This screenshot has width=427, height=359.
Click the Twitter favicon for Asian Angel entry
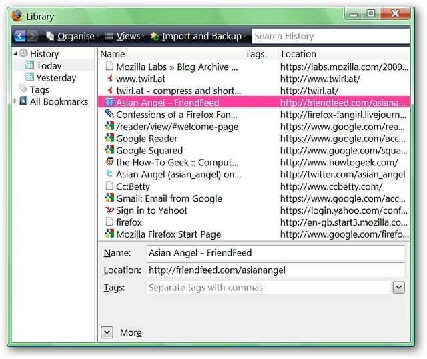(x=109, y=174)
